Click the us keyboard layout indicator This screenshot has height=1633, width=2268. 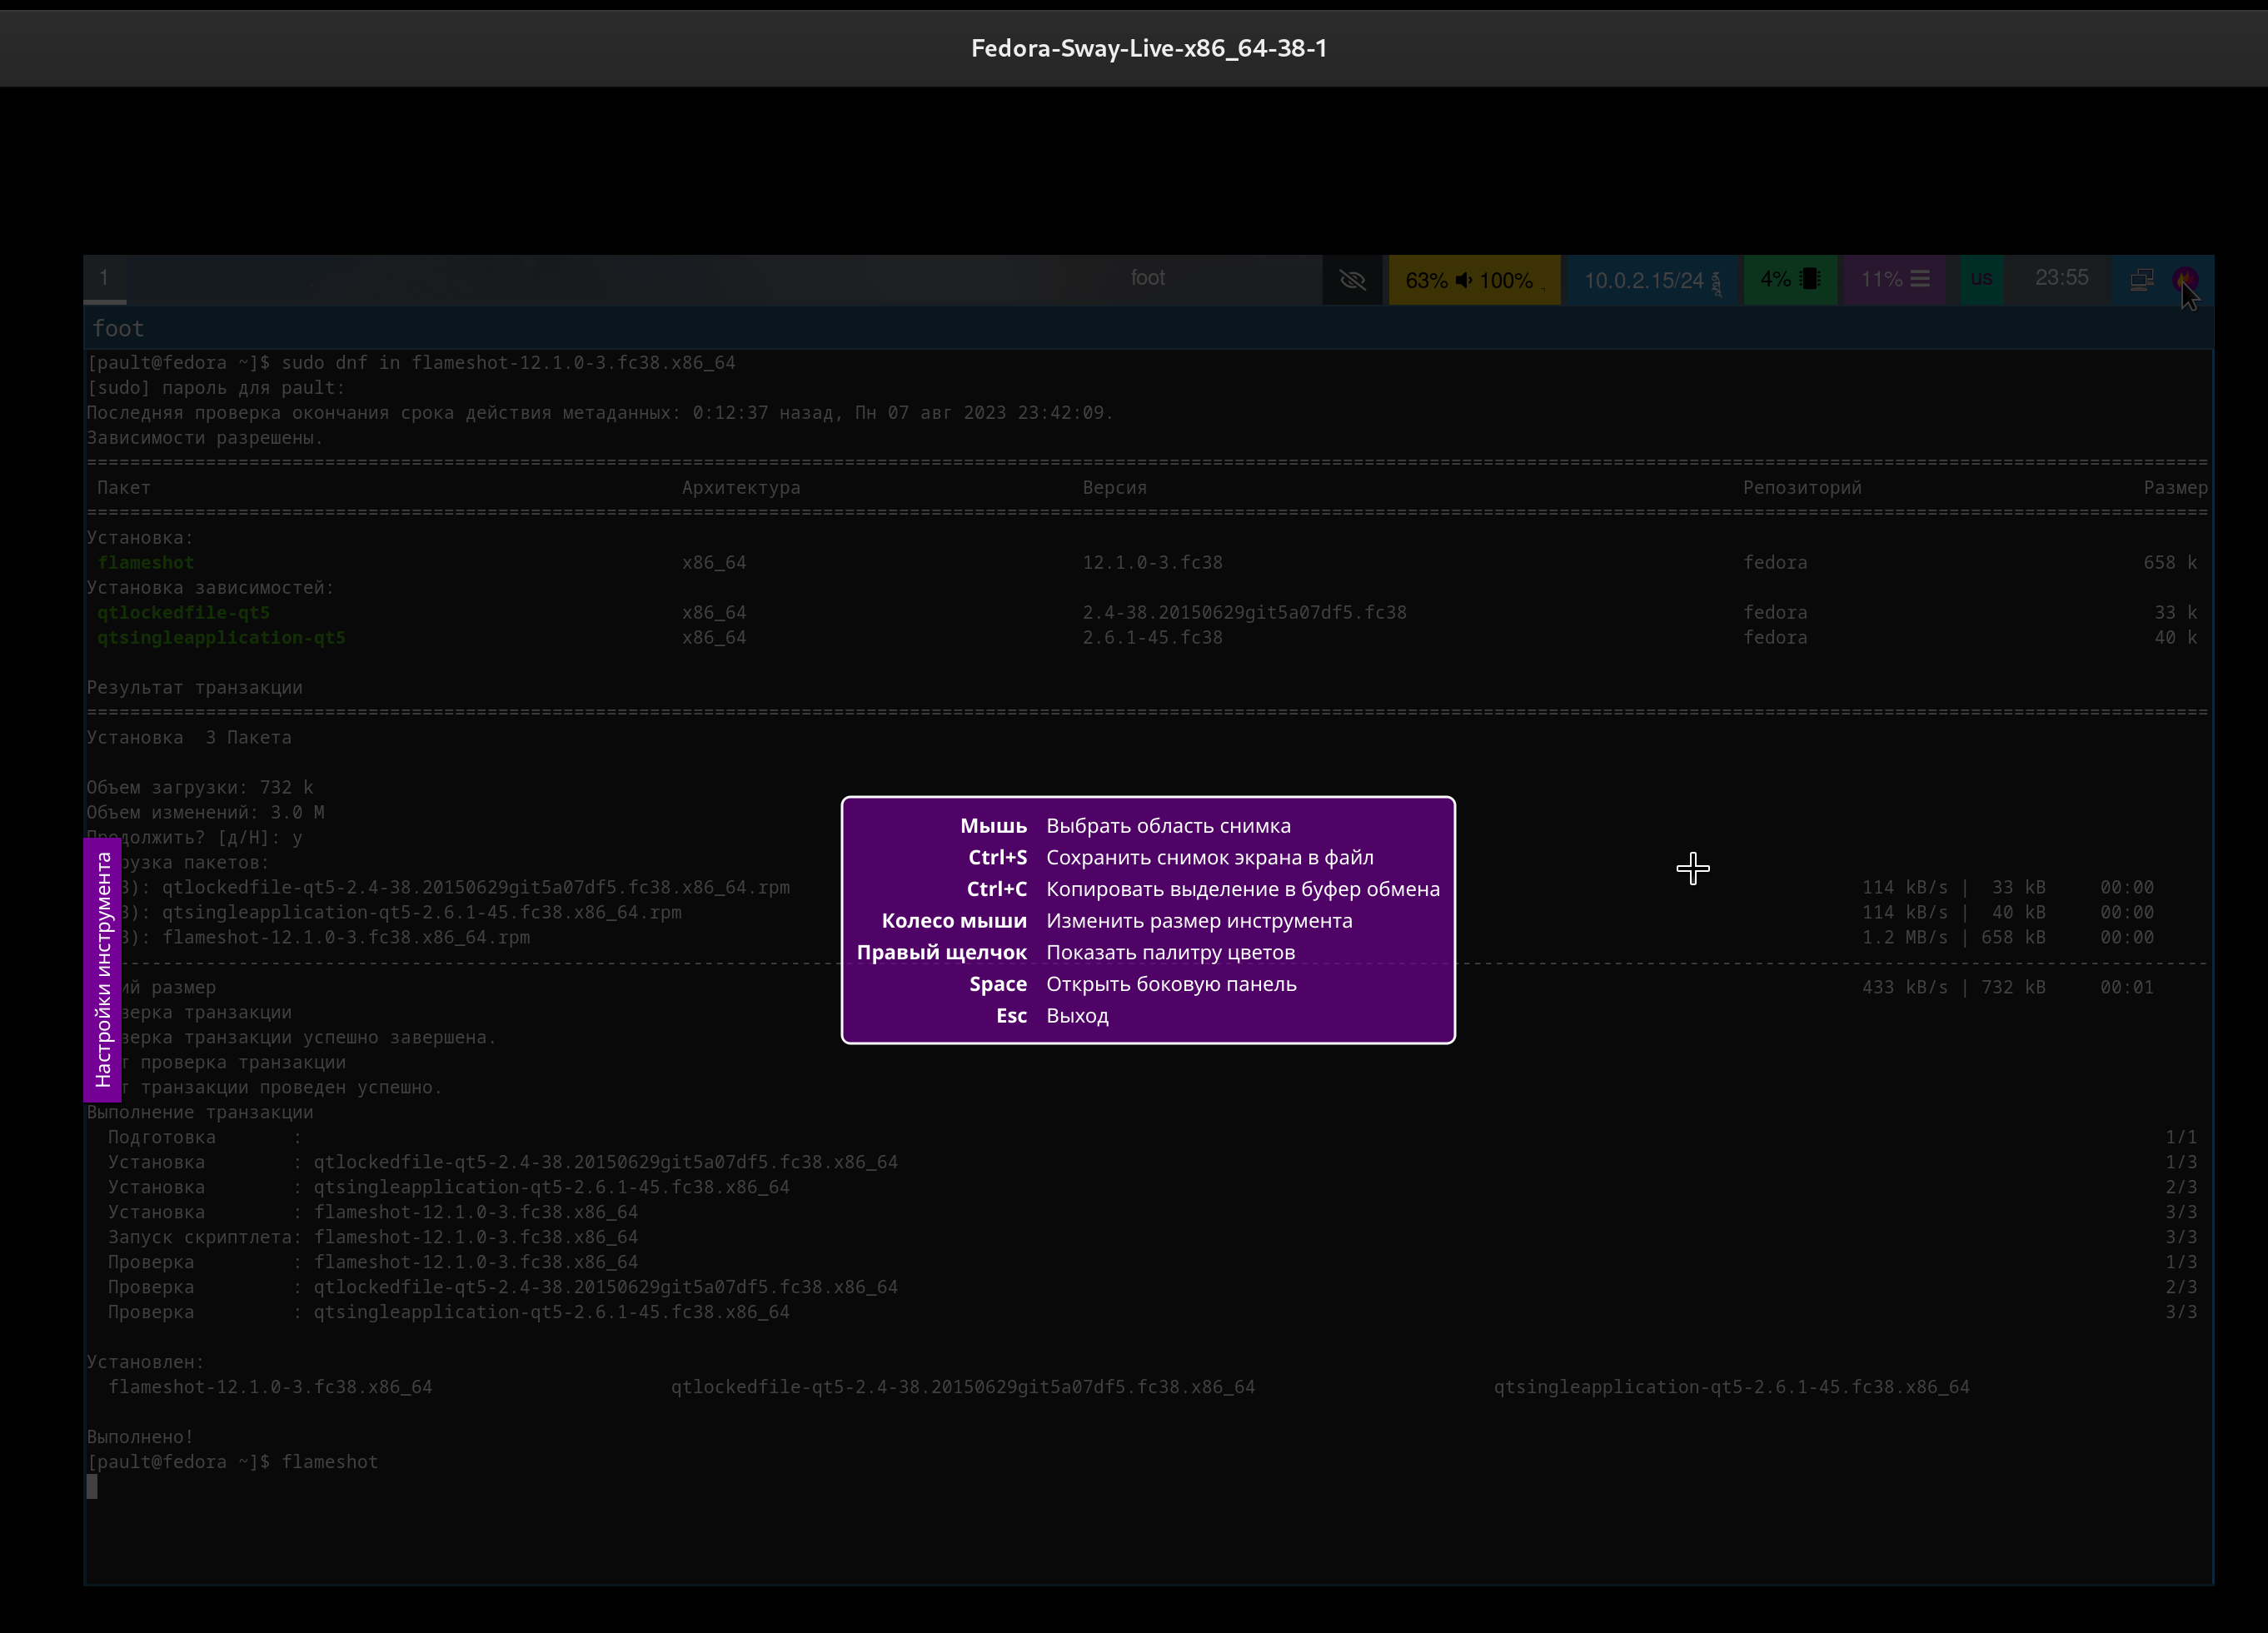point(1981,279)
